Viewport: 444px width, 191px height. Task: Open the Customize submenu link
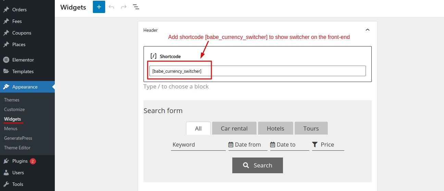point(14,109)
